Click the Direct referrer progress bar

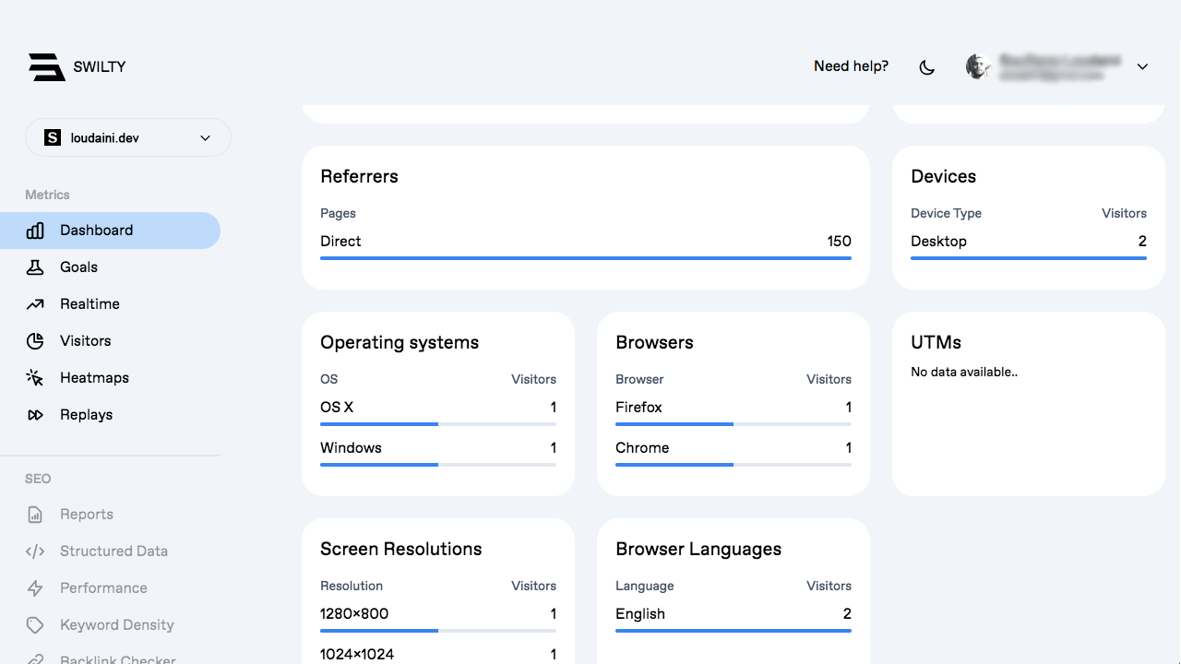point(586,258)
